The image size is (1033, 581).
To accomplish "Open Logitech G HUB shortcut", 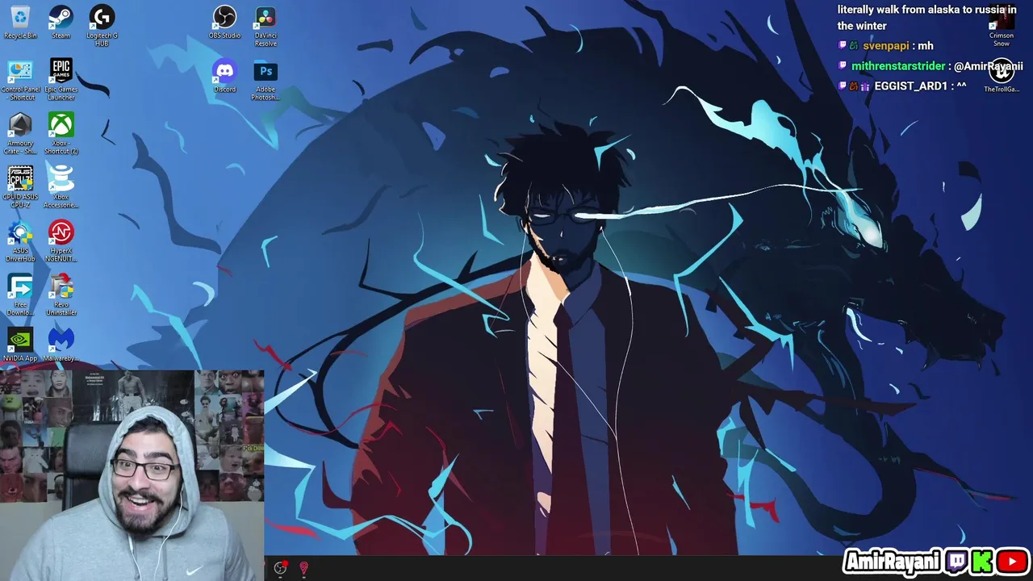I will [x=102, y=26].
